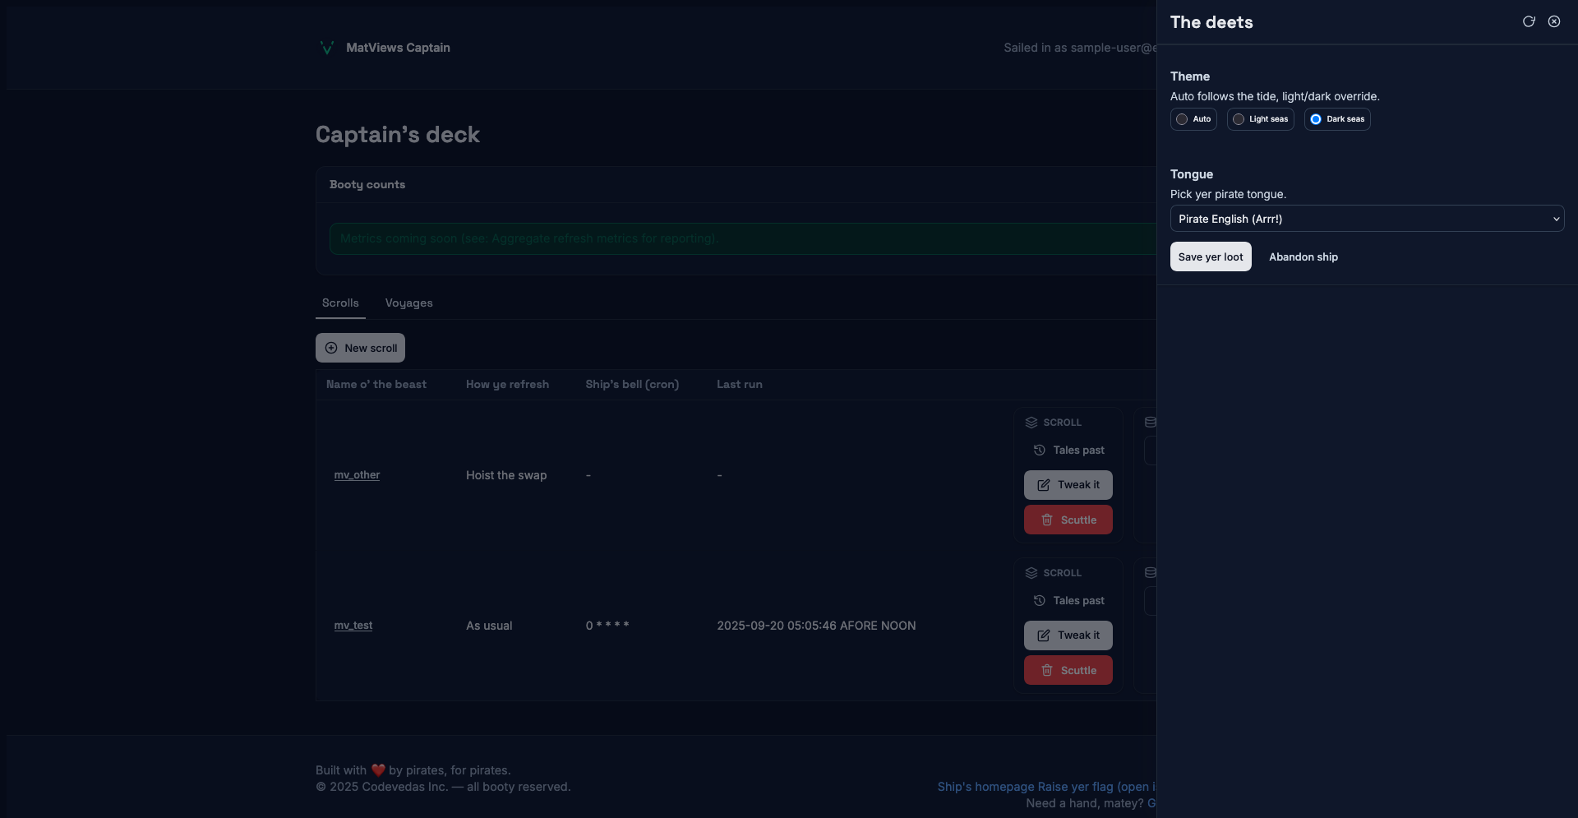1578x818 pixels.
Task: Click the history icon for mv_test Tales past
Action: tap(1040, 601)
